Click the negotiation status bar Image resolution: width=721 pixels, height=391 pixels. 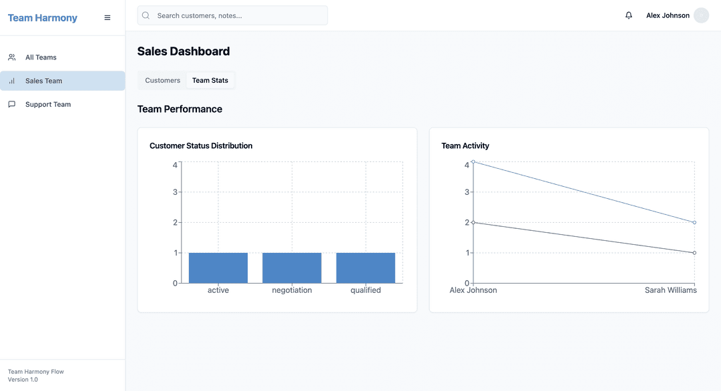point(292,268)
